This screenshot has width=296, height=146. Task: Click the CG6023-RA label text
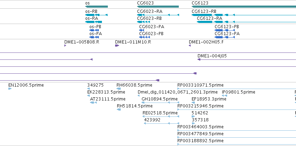tap(150, 11)
